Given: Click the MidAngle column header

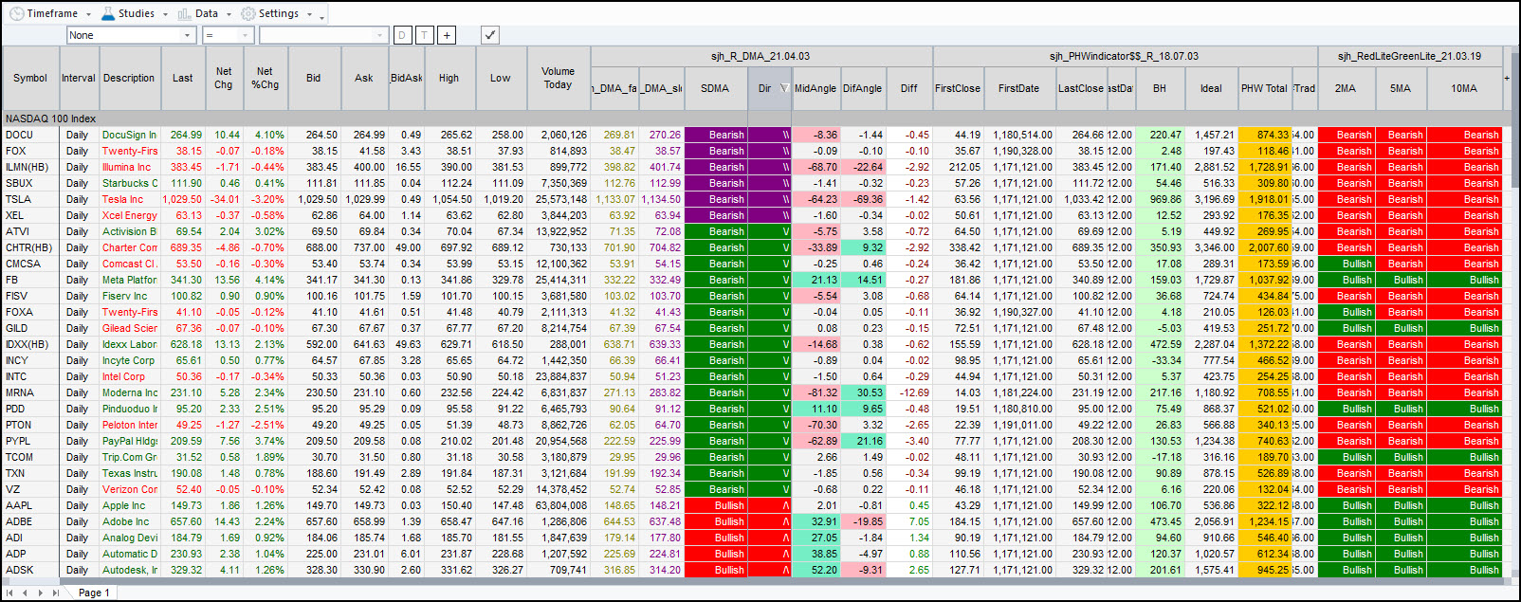Looking at the screenshot, I should tap(815, 88).
